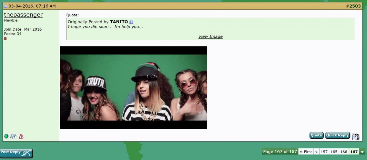This screenshot has width=367, height=160.
Task: Click the embedded music video image
Action: pos(134,87)
